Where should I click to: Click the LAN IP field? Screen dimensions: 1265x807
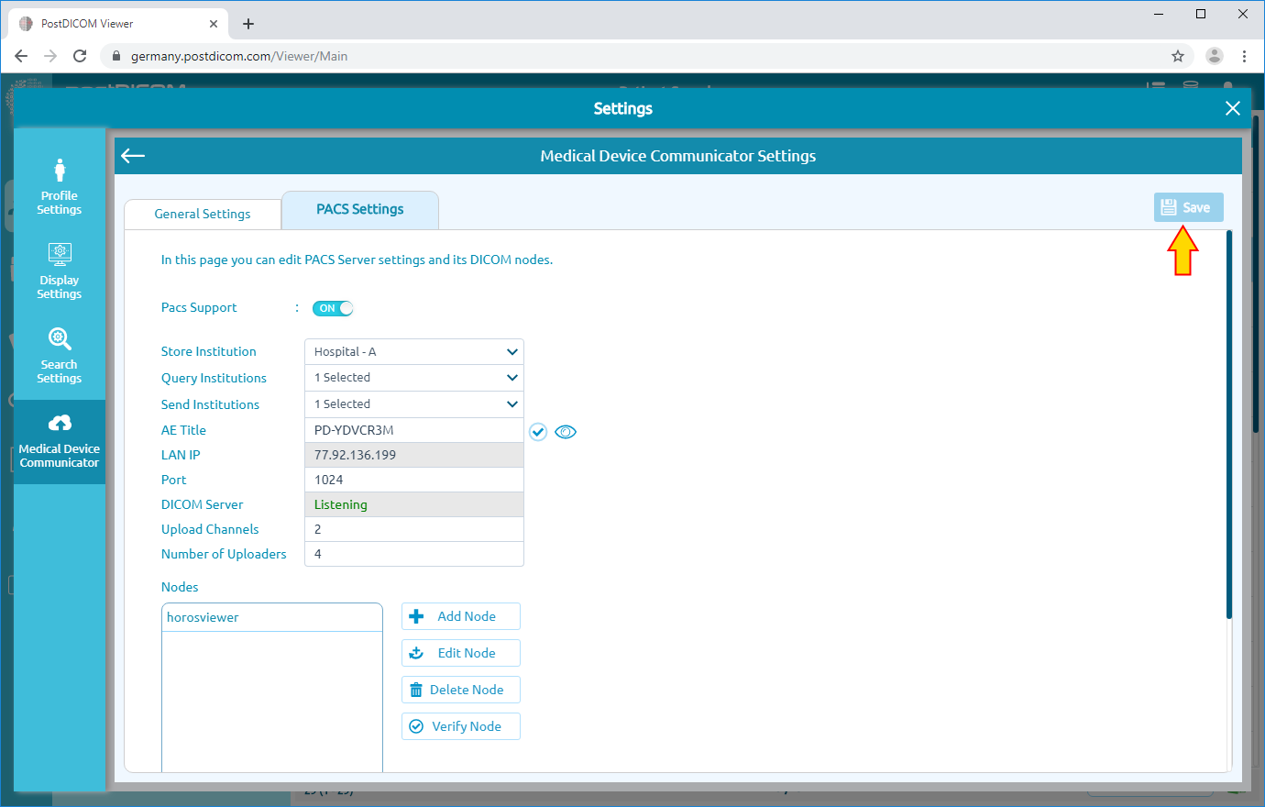tap(414, 455)
